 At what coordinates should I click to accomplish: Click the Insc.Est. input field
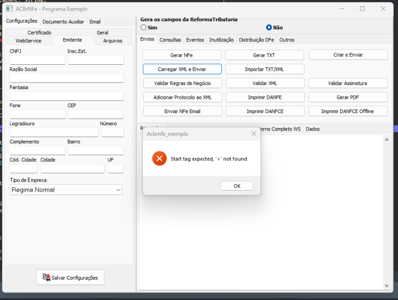click(x=96, y=60)
